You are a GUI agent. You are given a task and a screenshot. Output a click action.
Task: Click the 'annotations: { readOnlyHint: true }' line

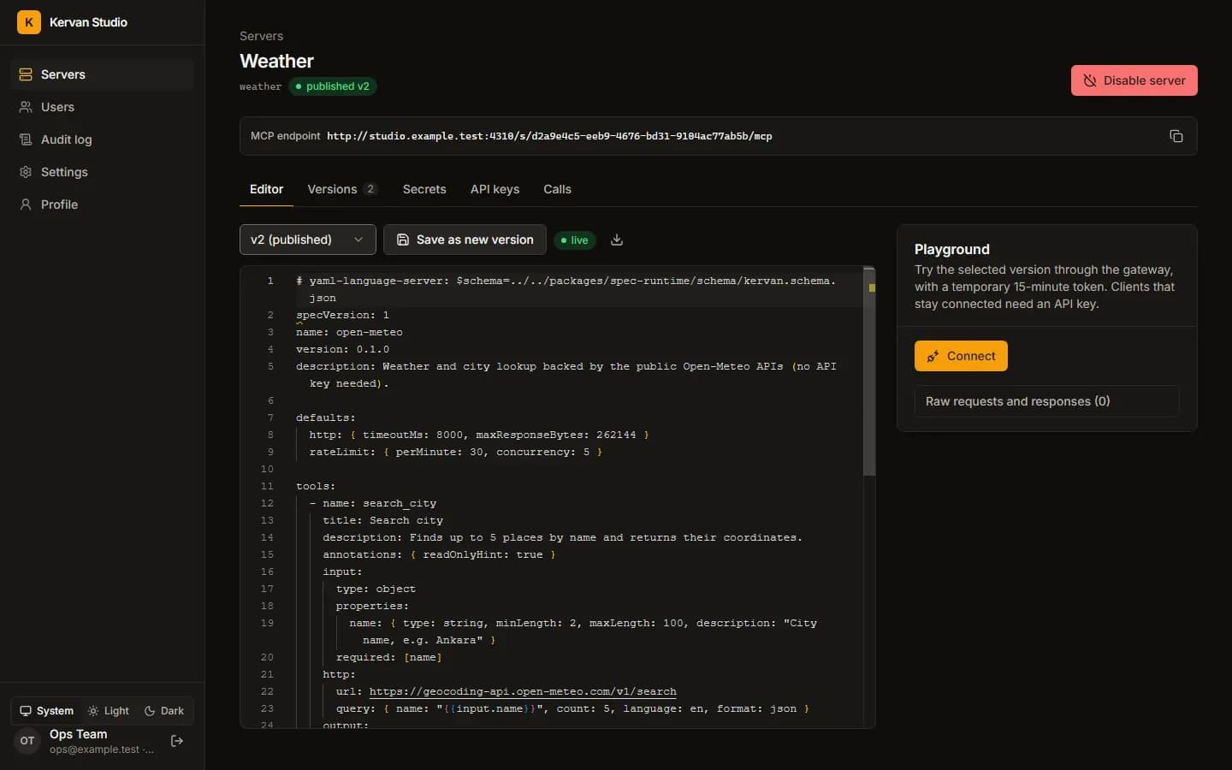pos(439,554)
